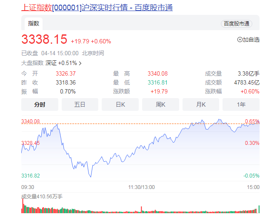
Task: Open the 日K candlestick tab
Action: point(120,104)
